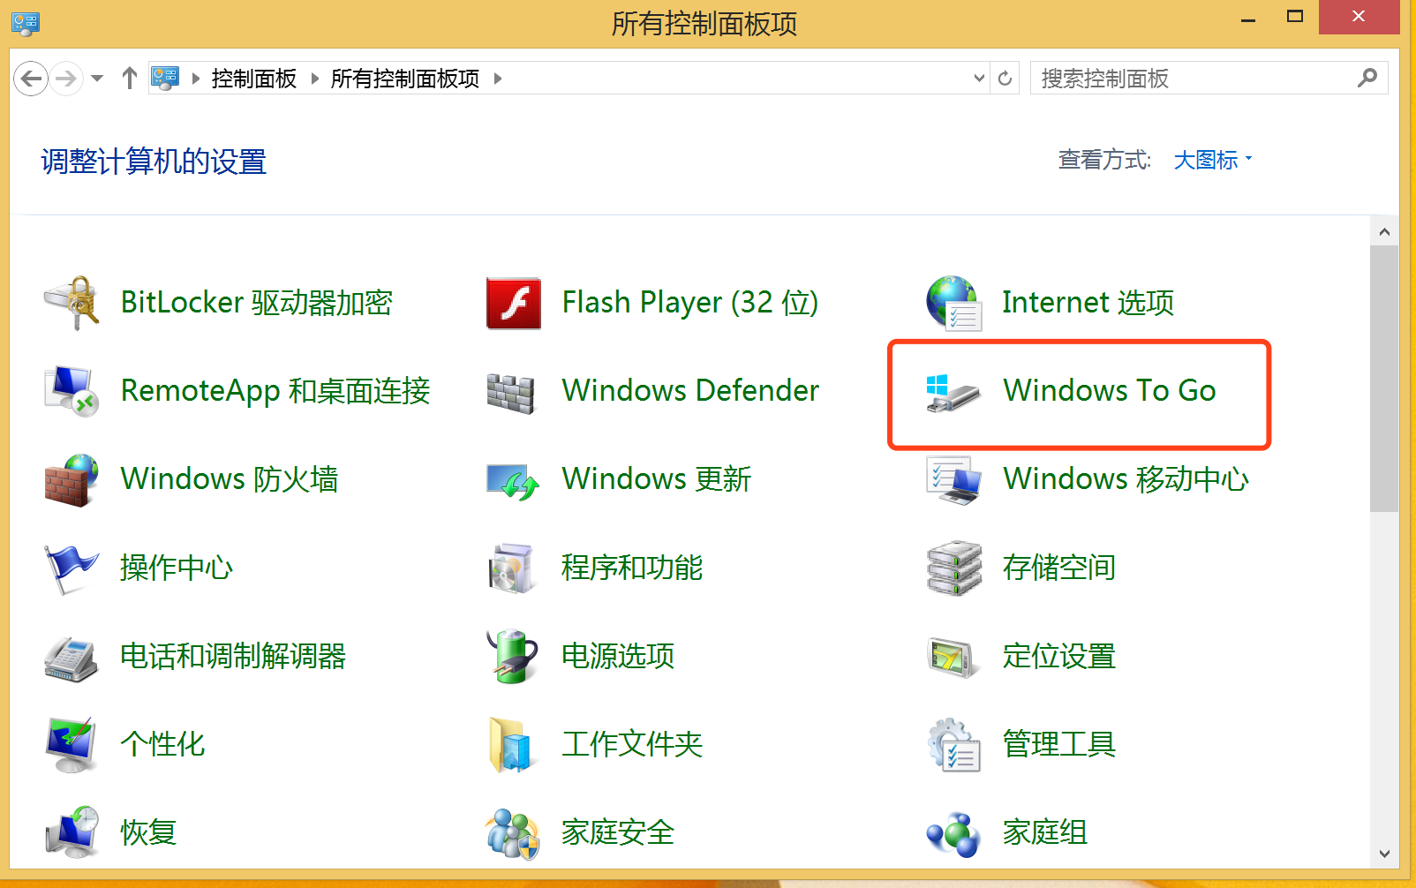Open the BitLocker 驱动器加密 link

coord(257,303)
